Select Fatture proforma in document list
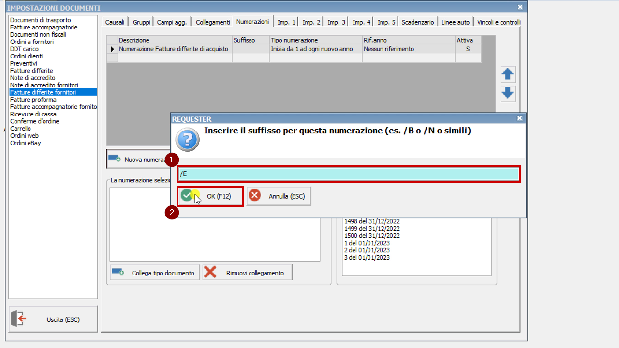 click(33, 100)
